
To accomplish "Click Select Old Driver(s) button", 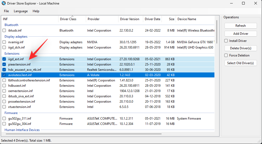I will (241, 63).
